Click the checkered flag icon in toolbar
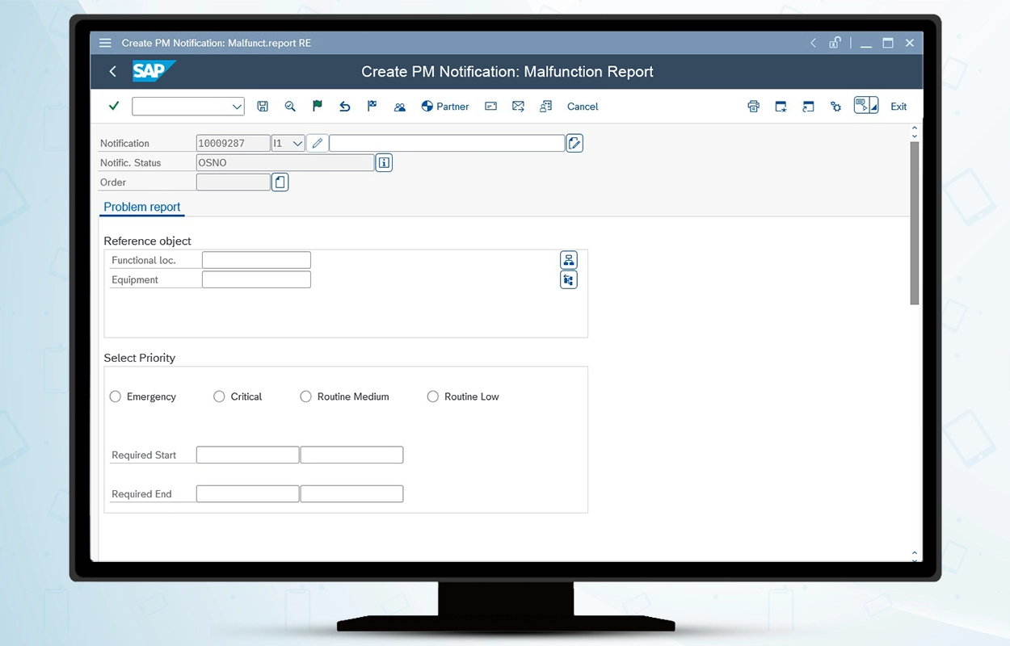The height and width of the screenshot is (646, 1010). [x=372, y=106]
